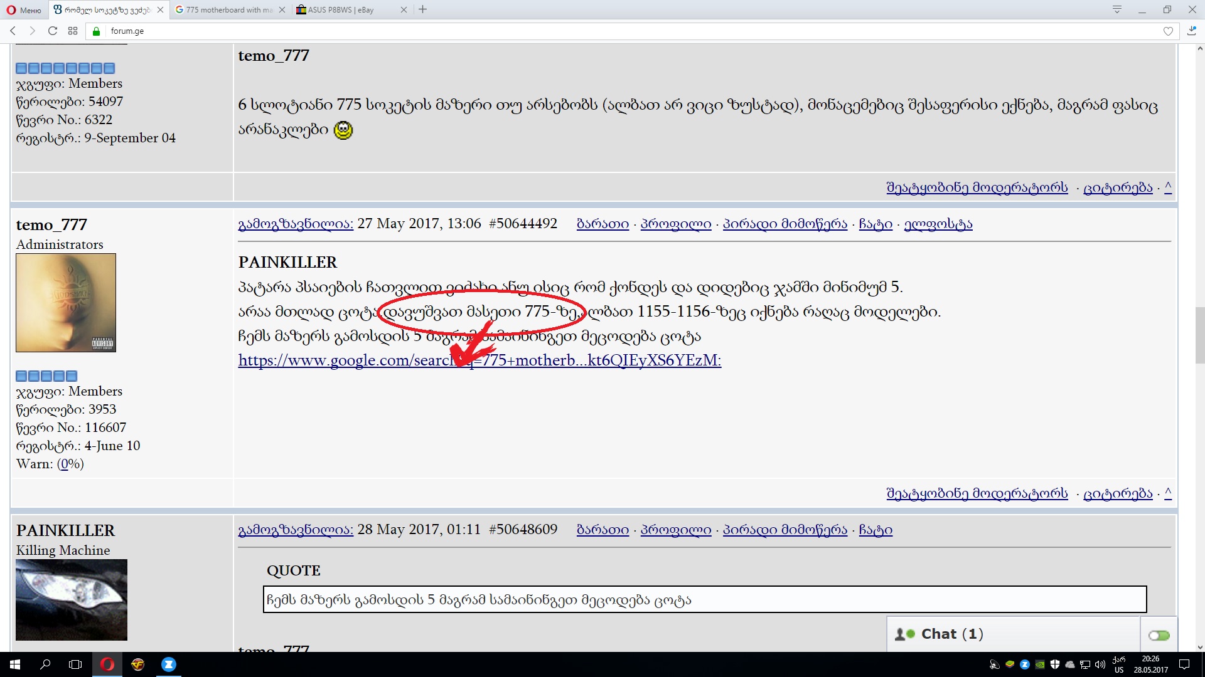
Task: Open Speed Dial start page icon
Action: pos(73,31)
